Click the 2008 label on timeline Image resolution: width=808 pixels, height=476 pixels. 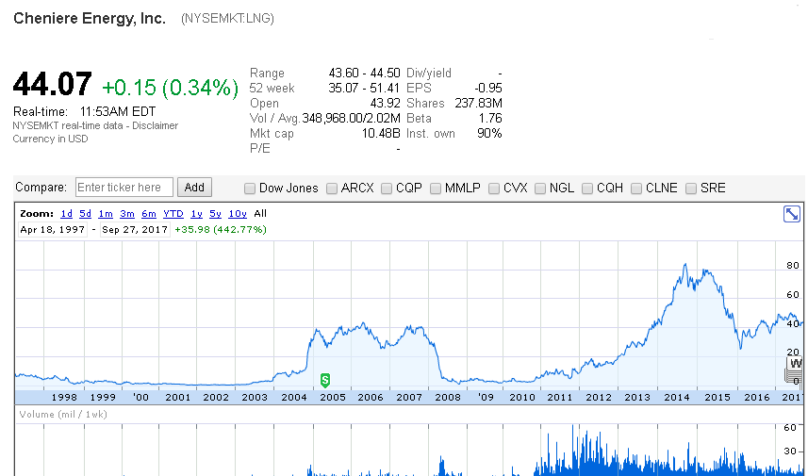click(447, 397)
